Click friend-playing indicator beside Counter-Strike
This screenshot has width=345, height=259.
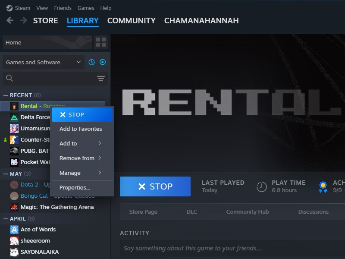5,139
